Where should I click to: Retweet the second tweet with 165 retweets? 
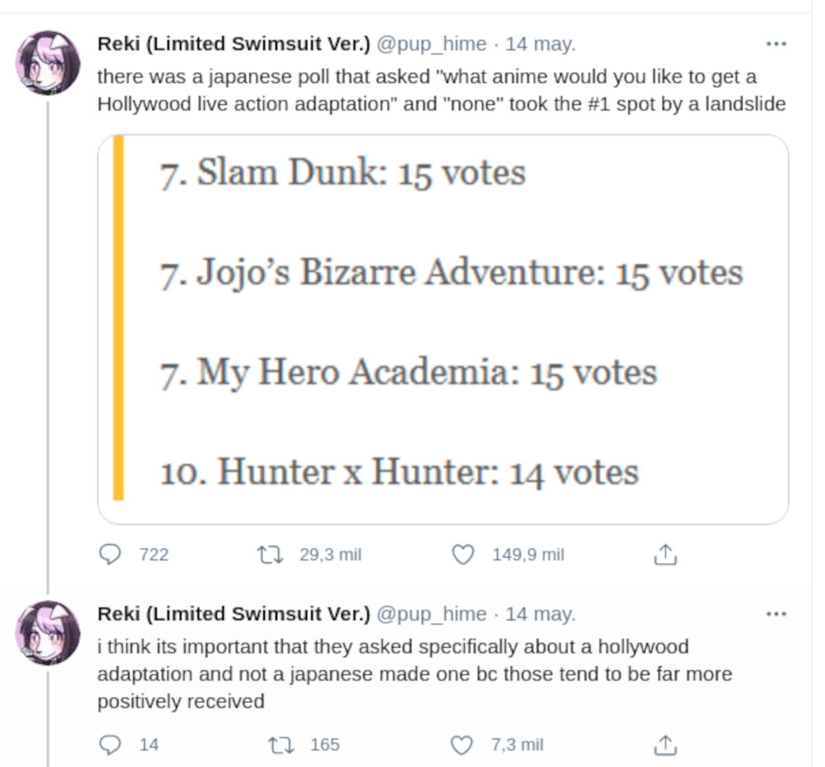point(280,744)
